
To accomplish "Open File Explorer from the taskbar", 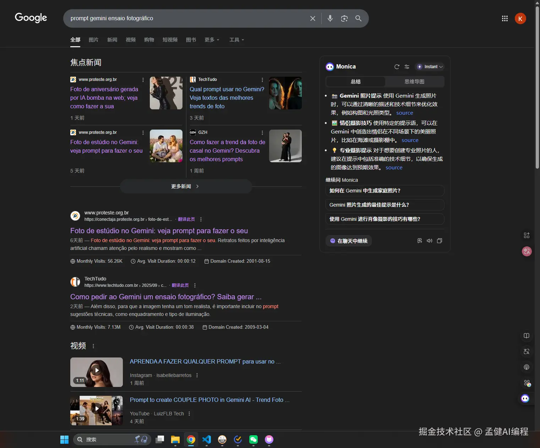I will click(175, 439).
